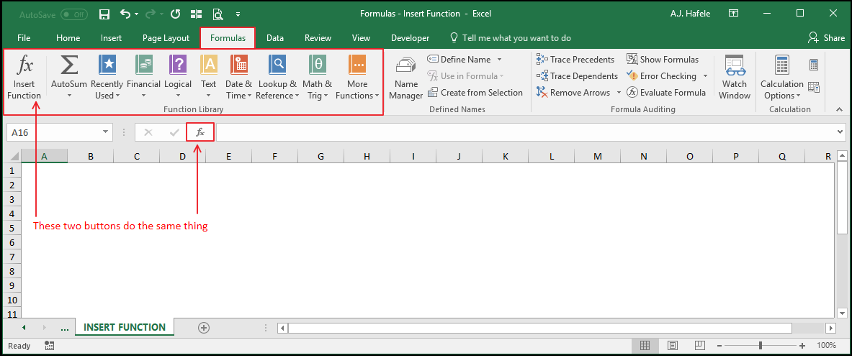Click the sheet tab ellipsis button
852x358 pixels.
tap(64, 328)
